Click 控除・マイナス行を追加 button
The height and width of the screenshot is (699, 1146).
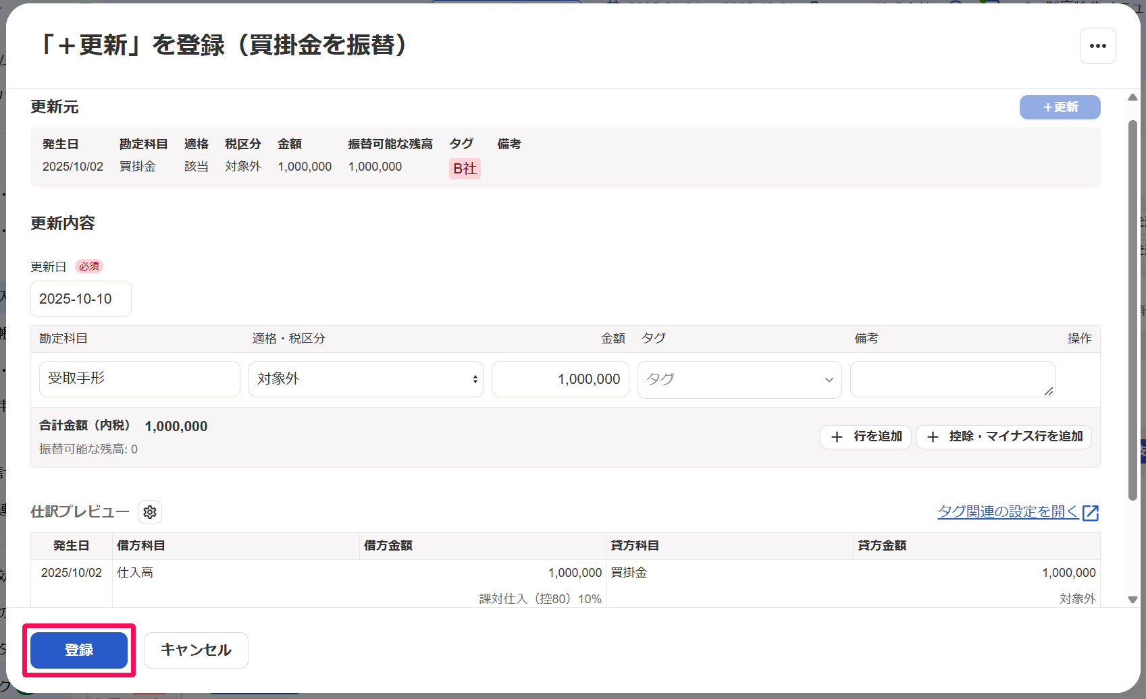pyautogui.click(x=1004, y=437)
